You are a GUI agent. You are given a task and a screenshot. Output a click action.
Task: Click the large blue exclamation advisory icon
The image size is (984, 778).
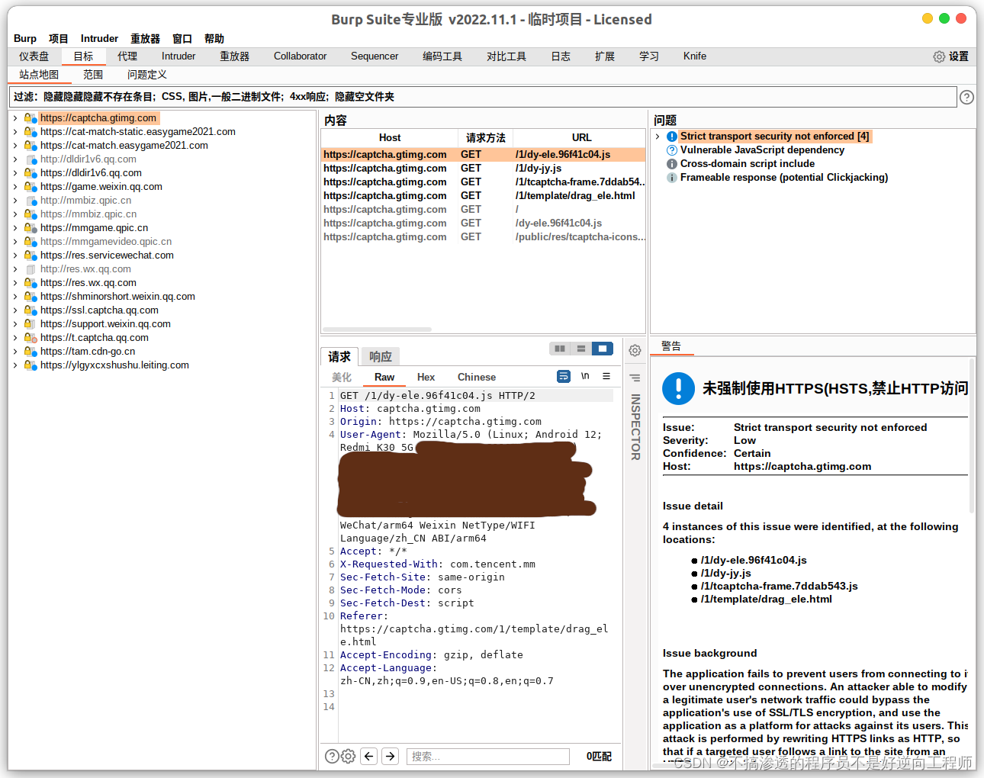click(678, 388)
